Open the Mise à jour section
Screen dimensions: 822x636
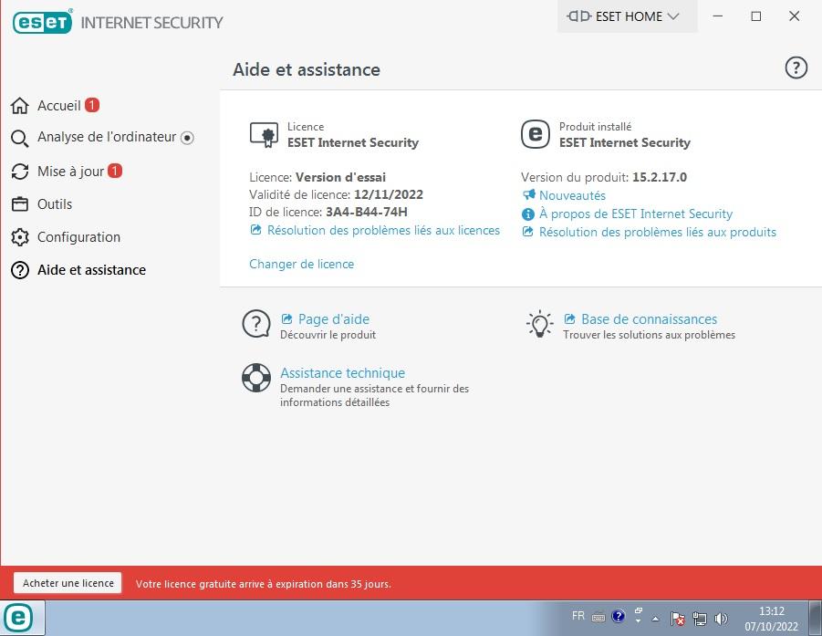coord(71,172)
